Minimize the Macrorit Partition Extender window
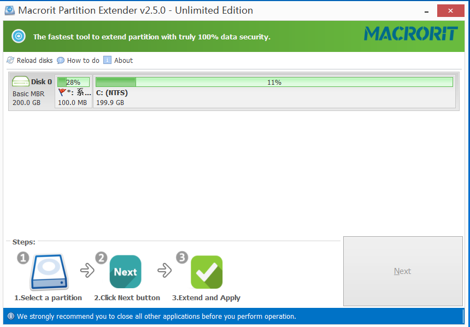 [426, 11]
